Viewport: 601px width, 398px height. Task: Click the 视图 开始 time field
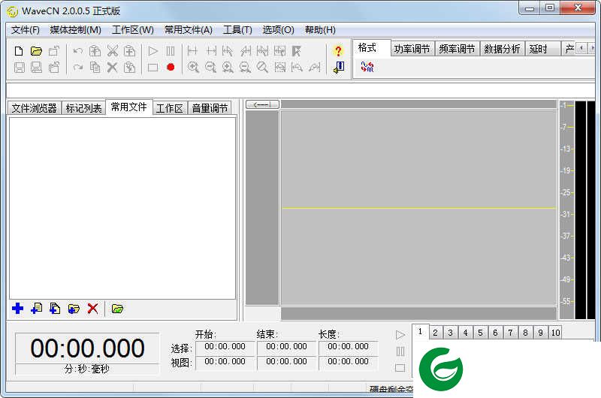coord(225,362)
